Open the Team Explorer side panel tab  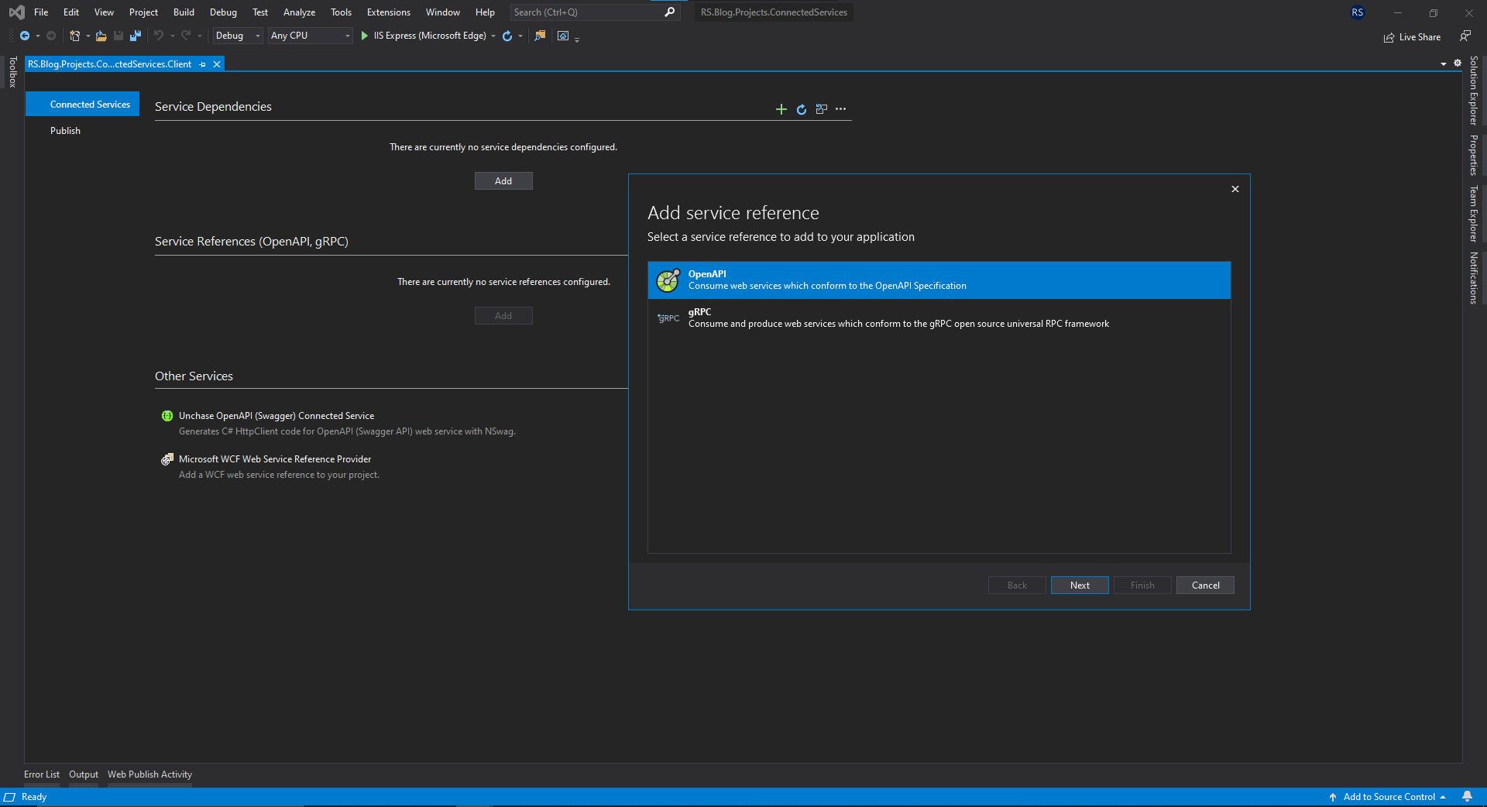(1474, 214)
